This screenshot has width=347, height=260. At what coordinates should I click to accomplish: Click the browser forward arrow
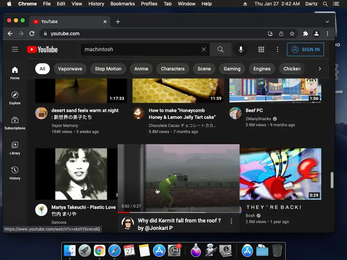click(x=21, y=34)
